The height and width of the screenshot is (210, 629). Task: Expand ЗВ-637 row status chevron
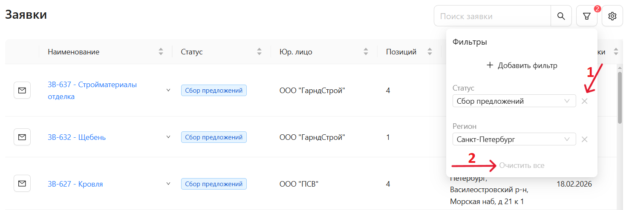(168, 90)
